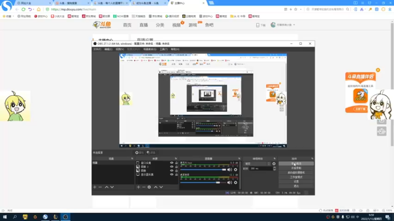This screenshot has width=394, height=221.
Task: Click the browser back arrow
Action: pyautogui.click(x=17, y=9)
